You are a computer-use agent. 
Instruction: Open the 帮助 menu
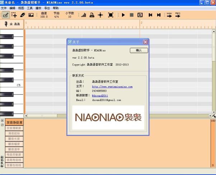coord(56,8)
